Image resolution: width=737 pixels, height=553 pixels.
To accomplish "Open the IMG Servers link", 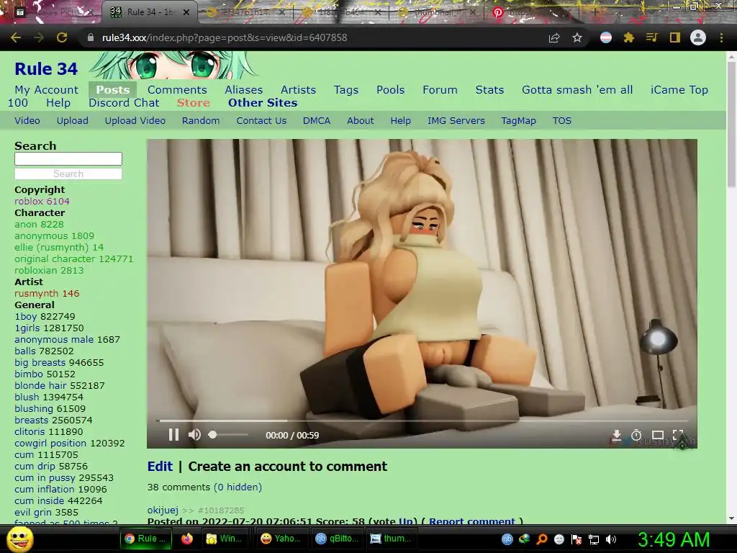I will pyautogui.click(x=456, y=121).
